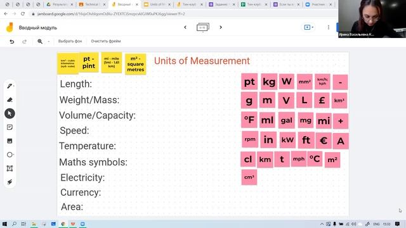Viewport: 406px width, 228px height.
Task: Click the ENG language indicator
Action: [376, 224]
